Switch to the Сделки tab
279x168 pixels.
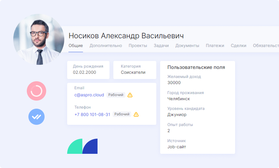click(239, 46)
